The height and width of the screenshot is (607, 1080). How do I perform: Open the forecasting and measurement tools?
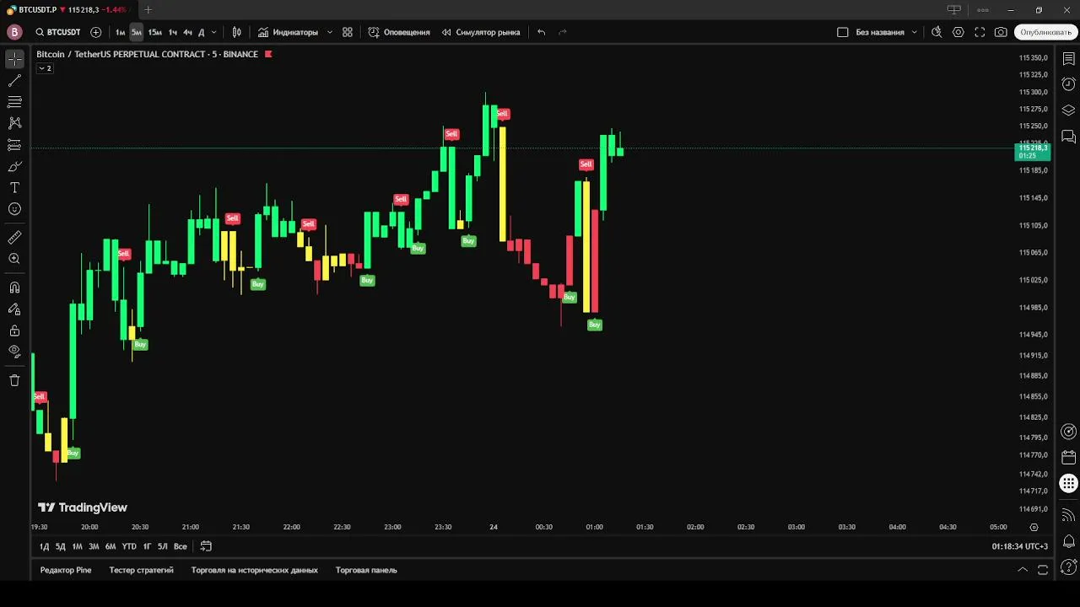coord(14,145)
